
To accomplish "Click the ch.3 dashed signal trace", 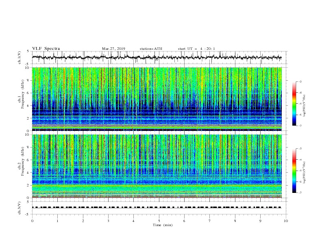I will [157, 207].
